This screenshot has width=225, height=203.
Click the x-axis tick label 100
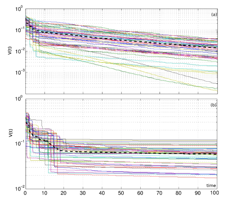(215, 193)
